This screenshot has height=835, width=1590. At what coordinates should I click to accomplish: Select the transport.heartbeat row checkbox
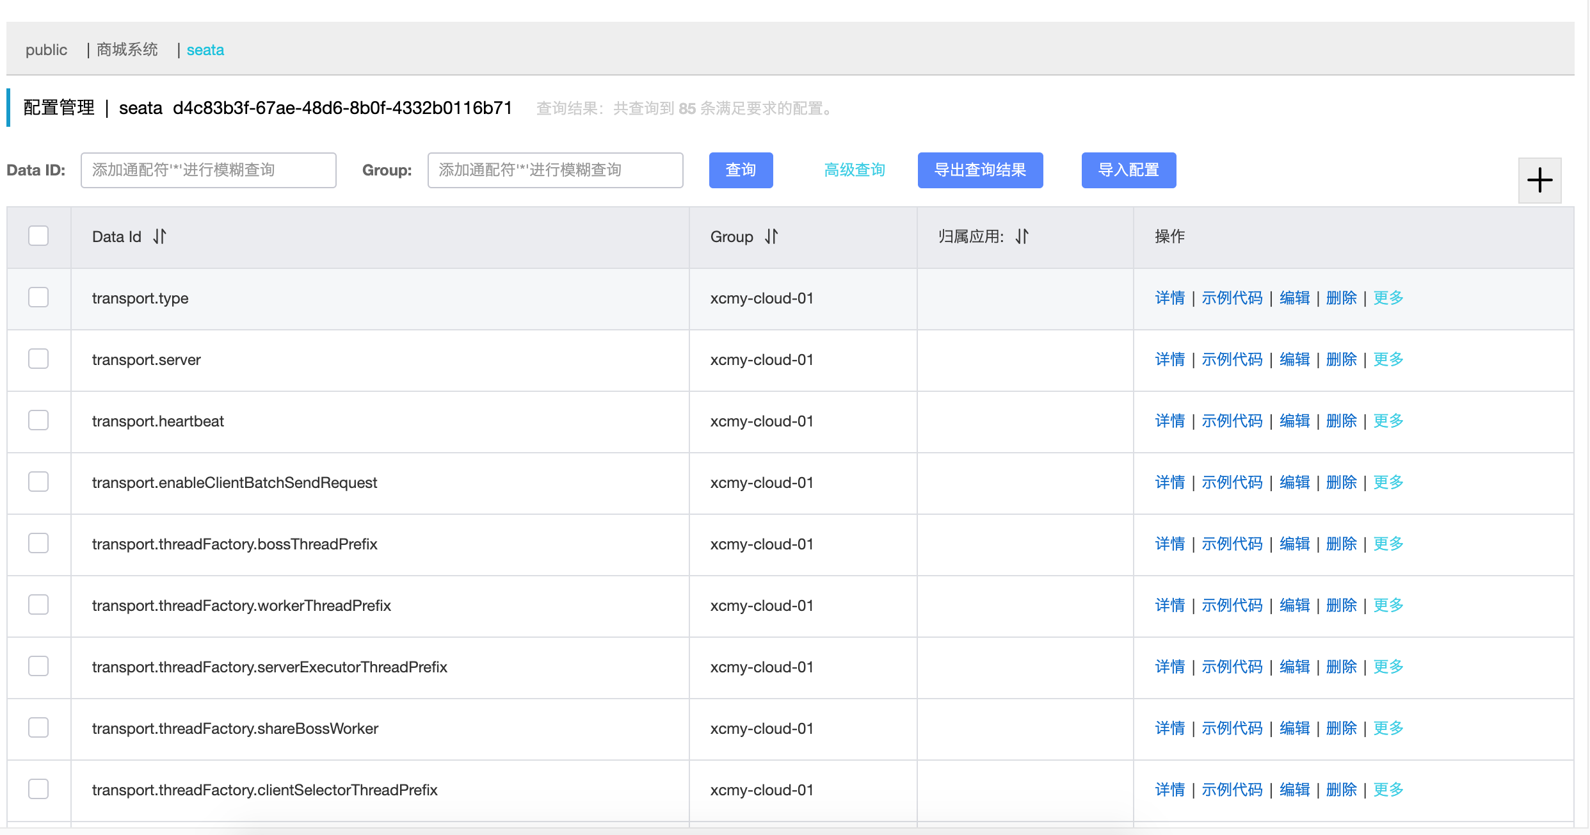pos(38,420)
